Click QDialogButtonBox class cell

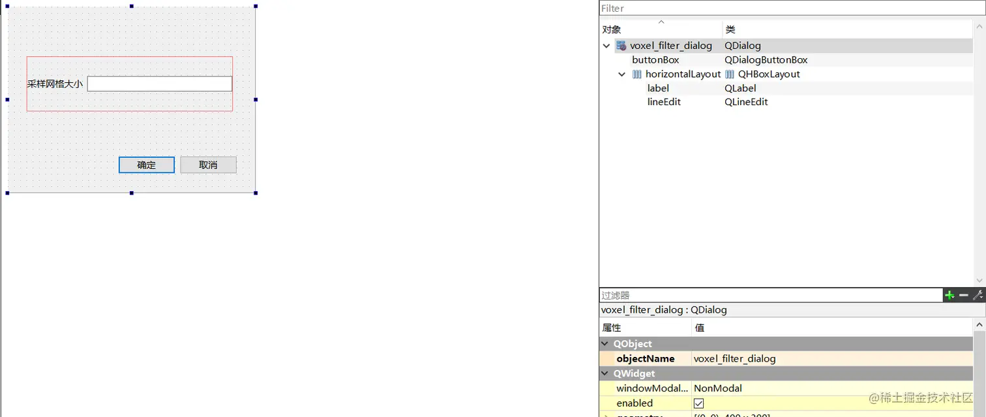point(766,60)
